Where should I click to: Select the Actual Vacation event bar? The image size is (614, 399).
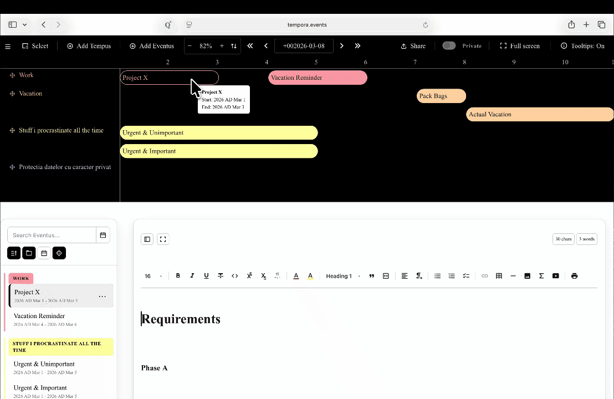pos(540,114)
